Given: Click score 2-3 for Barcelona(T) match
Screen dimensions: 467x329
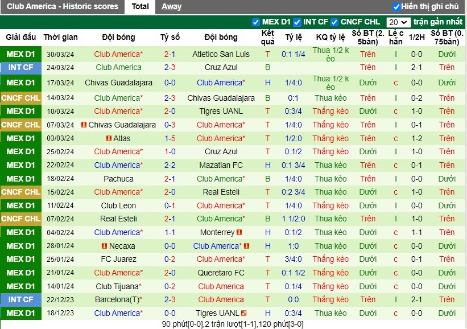Looking at the screenshot, I should [170, 299].
